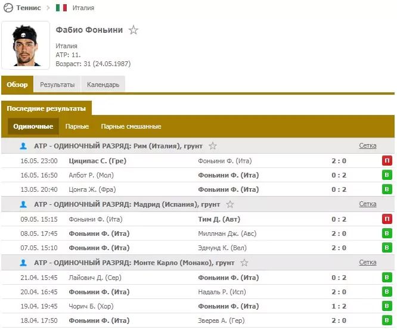Click Зверев А. (Гер) player name

pos(221,320)
